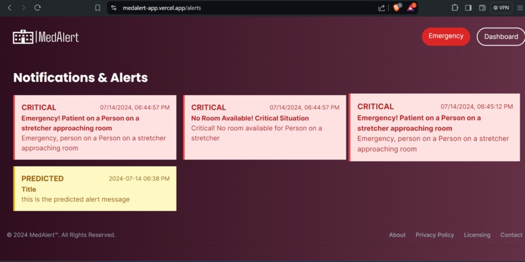Open the Licensing footer link
525x262 pixels.
coord(477,235)
